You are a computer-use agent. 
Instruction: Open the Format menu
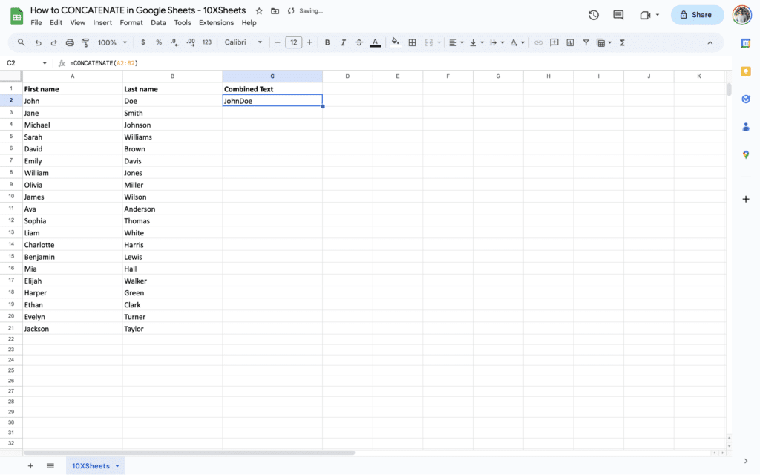pyautogui.click(x=131, y=22)
